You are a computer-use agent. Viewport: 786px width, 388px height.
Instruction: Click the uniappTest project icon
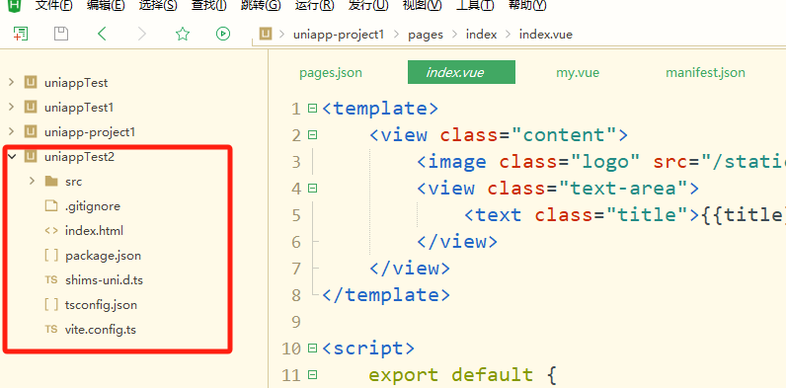coord(31,82)
